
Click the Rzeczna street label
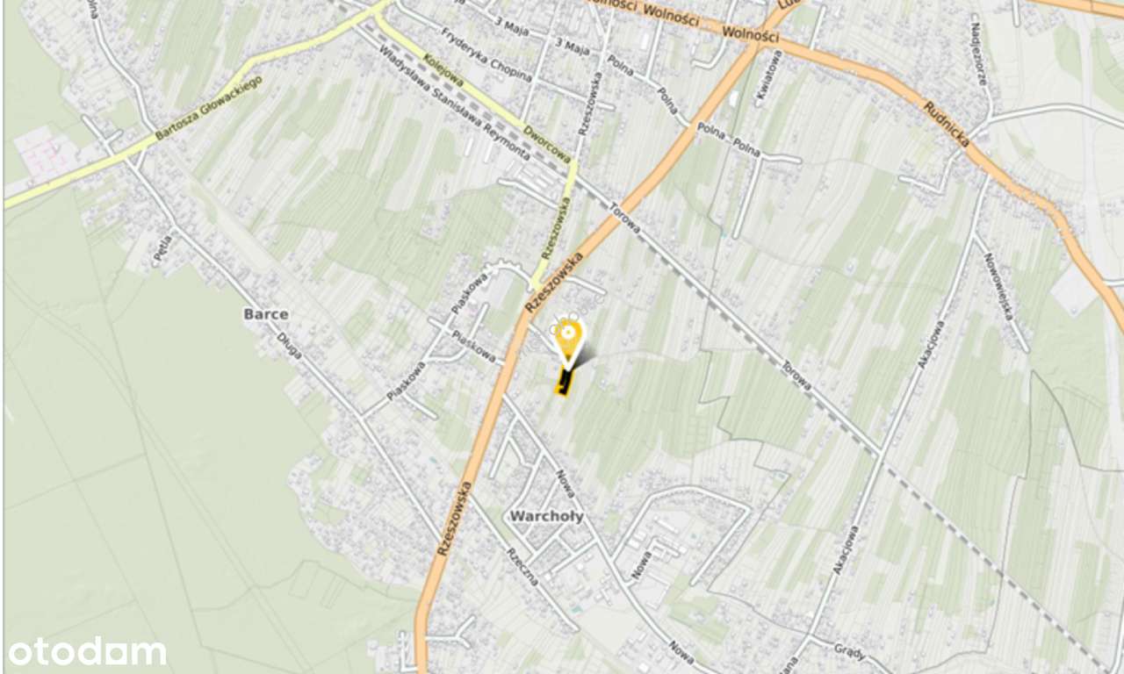pyautogui.click(x=522, y=567)
